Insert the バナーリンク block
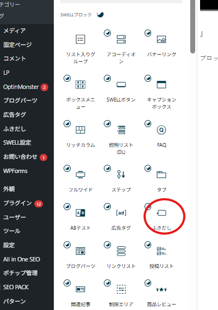The image size is (218, 310). 161,47
